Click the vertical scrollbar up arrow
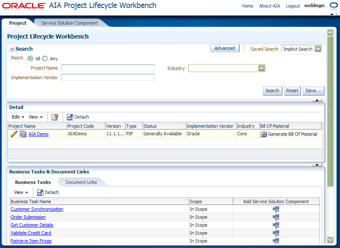340x248 pixels. pyautogui.click(x=330, y=32)
